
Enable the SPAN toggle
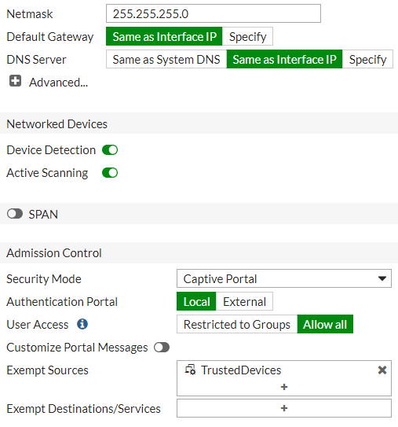pos(15,214)
